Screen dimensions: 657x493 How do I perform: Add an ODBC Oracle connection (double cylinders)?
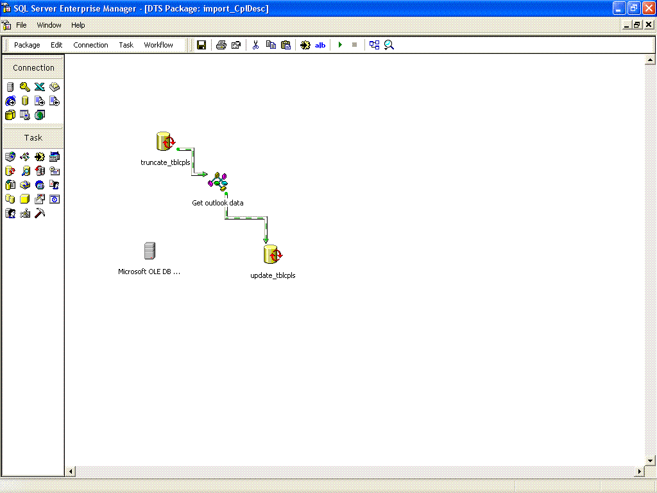click(x=10, y=115)
